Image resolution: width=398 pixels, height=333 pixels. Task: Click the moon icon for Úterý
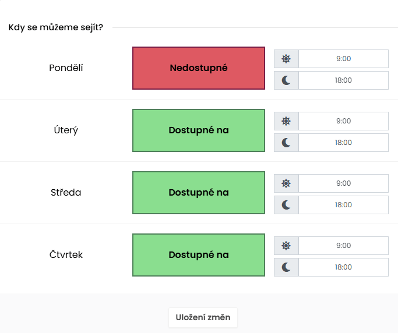[286, 143]
